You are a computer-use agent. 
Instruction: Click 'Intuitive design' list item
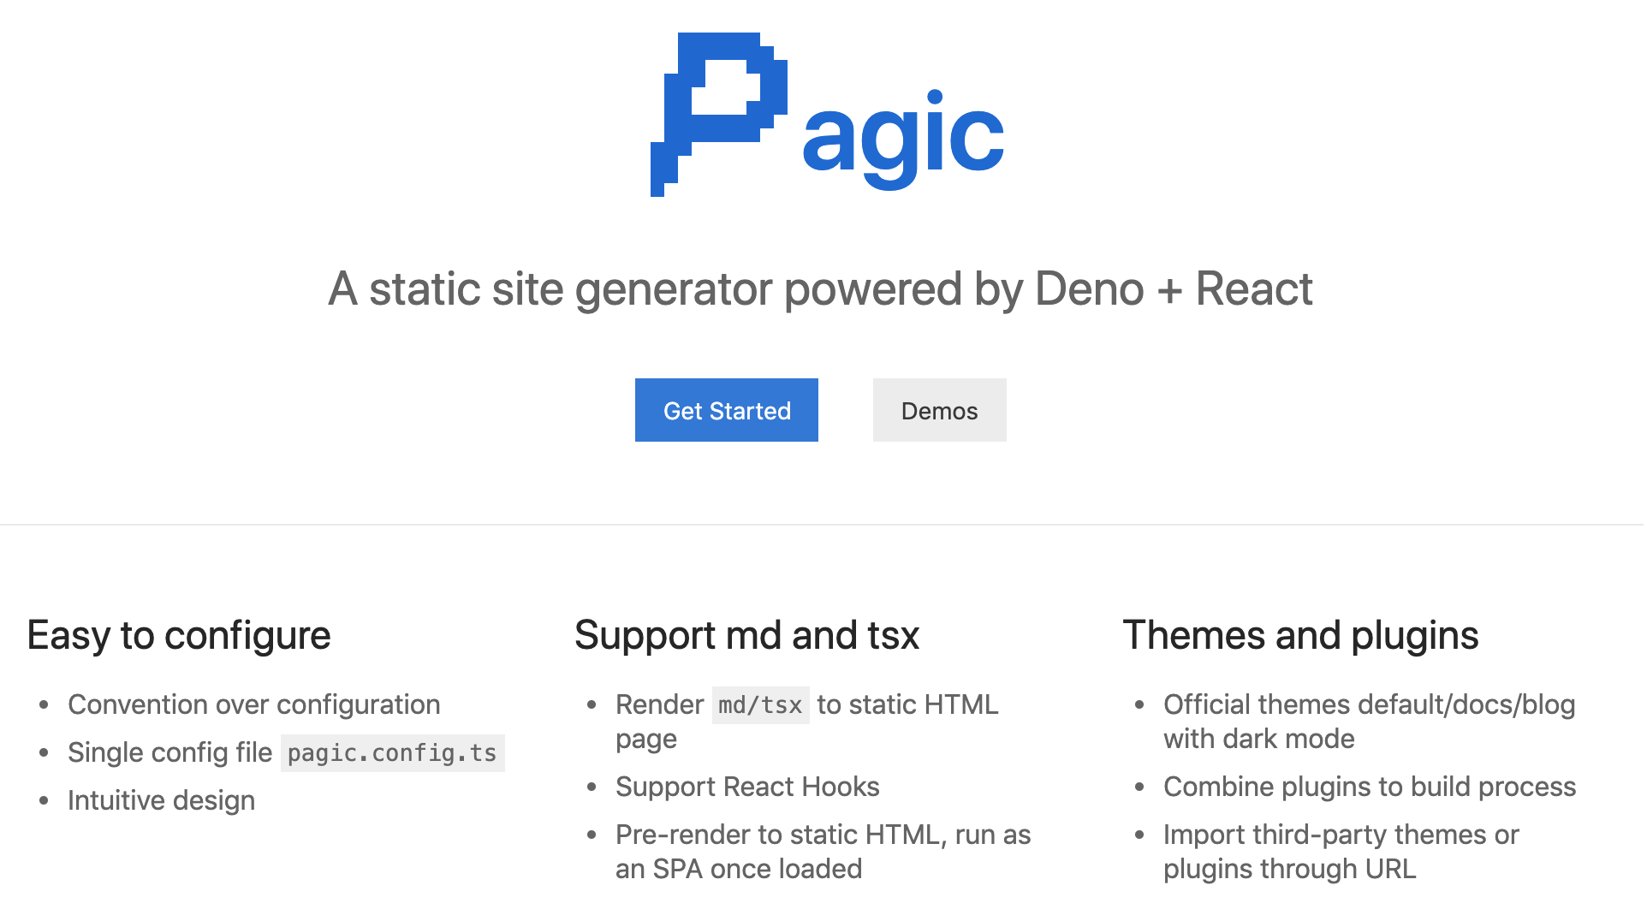pyautogui.click(x=162, y=800)
